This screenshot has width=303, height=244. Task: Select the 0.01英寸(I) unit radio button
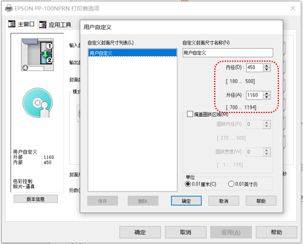coord(231,183)
